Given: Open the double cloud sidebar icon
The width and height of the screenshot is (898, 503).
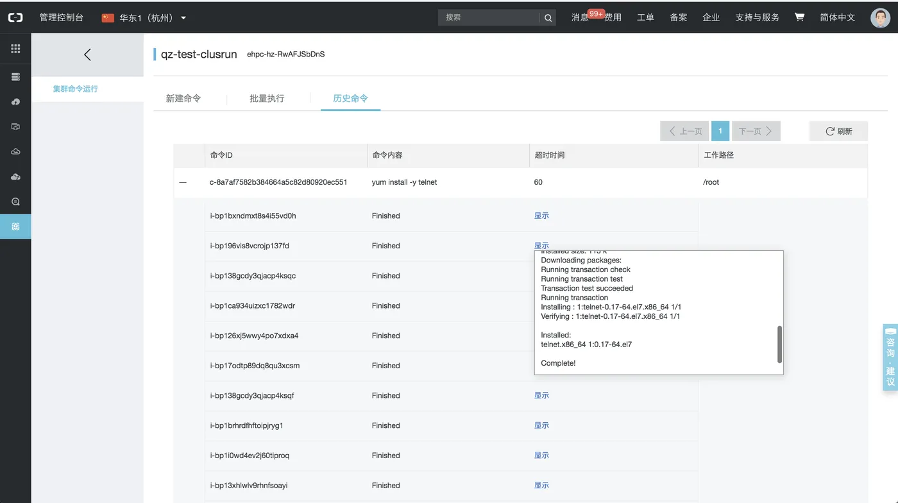Looking at the screenshot, I should pyautogui.click(x=15, y=177).
